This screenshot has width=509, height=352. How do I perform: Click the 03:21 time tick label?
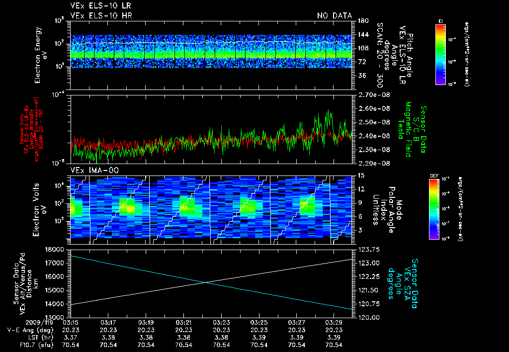click(x=184, y=323)
